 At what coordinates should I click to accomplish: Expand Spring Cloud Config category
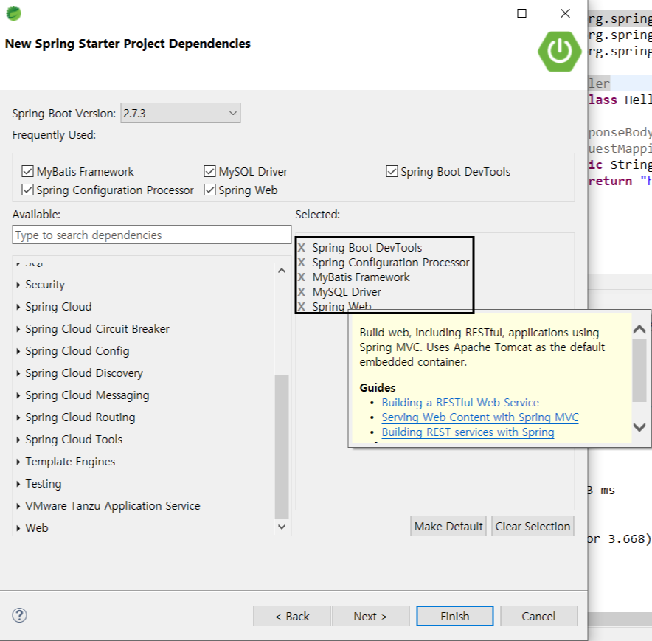coord(18,351)
